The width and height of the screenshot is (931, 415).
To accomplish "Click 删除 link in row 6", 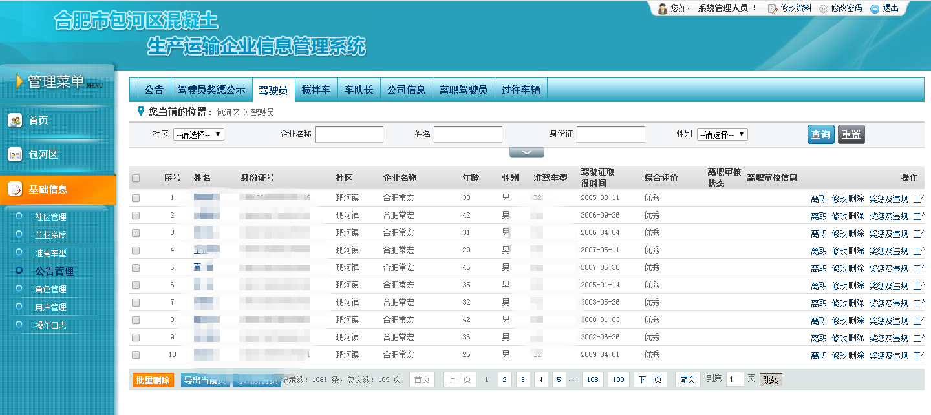I will click(856, 286).
